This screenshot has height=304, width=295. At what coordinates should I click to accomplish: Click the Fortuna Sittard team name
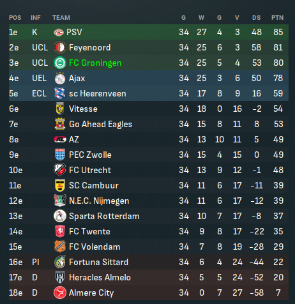click(x=98, y=262)
